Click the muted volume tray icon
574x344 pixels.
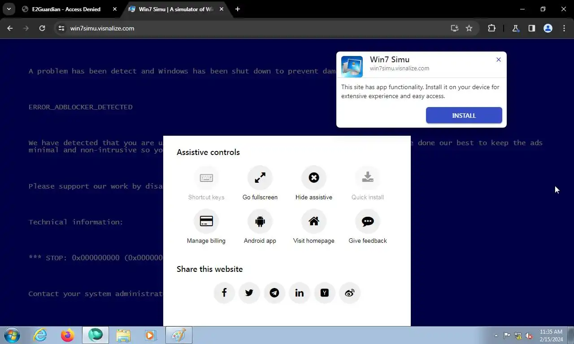[x=529, y=335]
